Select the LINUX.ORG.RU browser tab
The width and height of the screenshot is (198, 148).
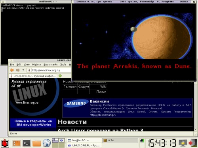point(33,76)
